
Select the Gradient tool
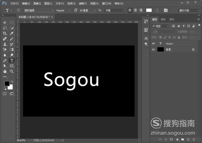coord(12,50)
